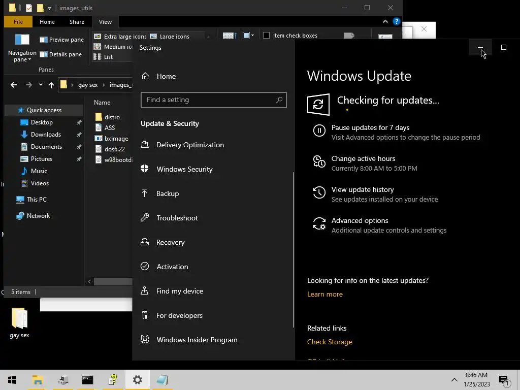Click Check Storage link

[x=329, y=342]
